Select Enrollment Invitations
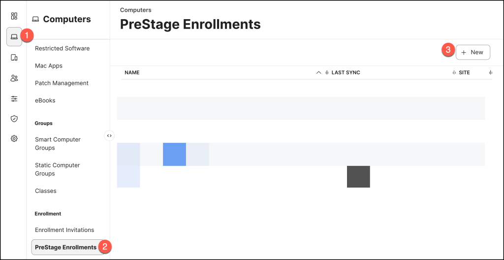The image size is (504, 260). point(64,230)
